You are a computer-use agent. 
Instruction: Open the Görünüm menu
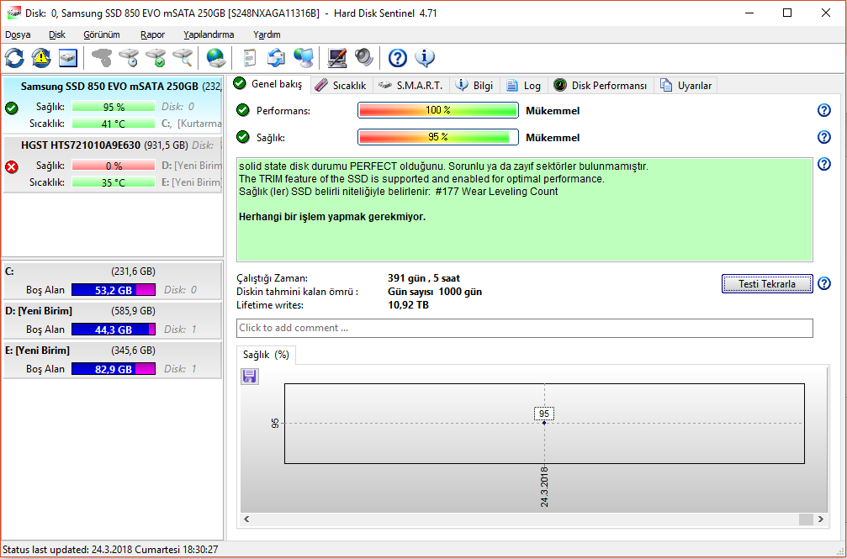coord(102,34)
